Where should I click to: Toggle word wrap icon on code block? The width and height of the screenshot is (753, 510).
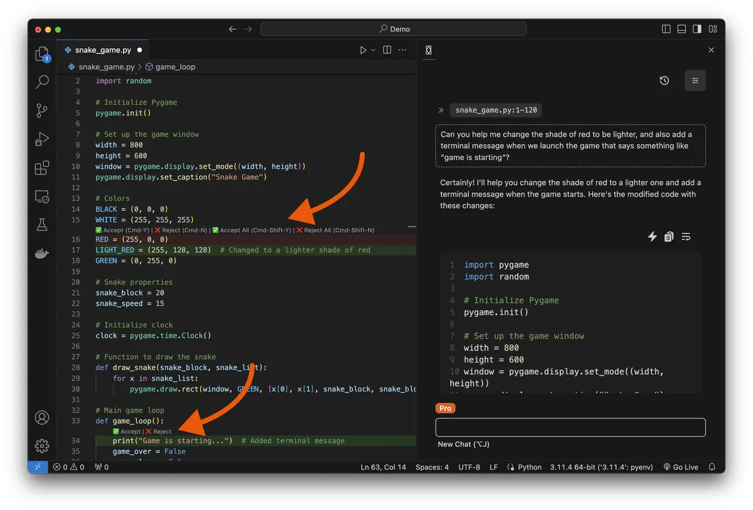pos(686,237)
